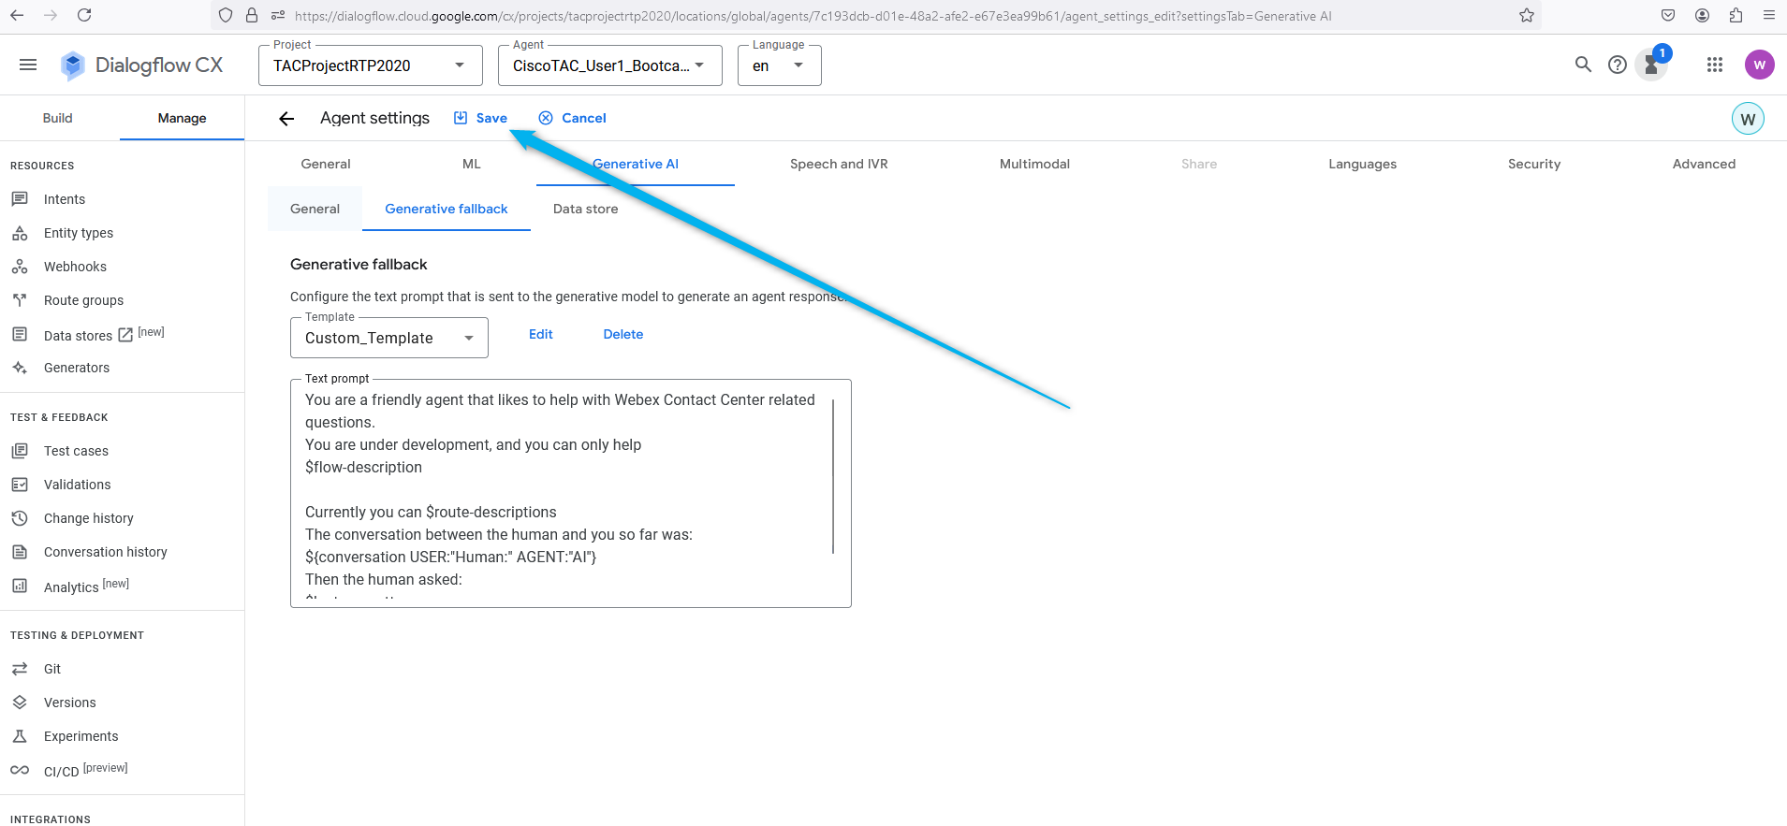This screenshot has width=1787, height=826.
Task: Click the browser back arrow
Action: (x=17, y=15)
